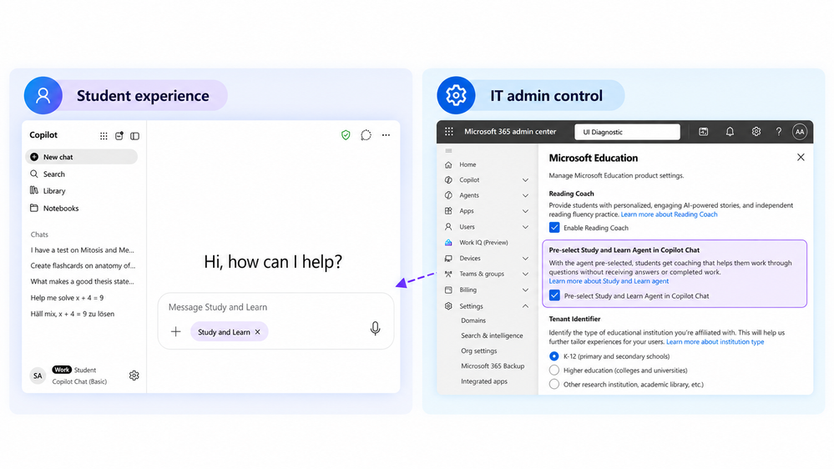Click the Work IQ (Preview) icon
Viewport: 834px width, 469px height.
(x=448, y=243)
